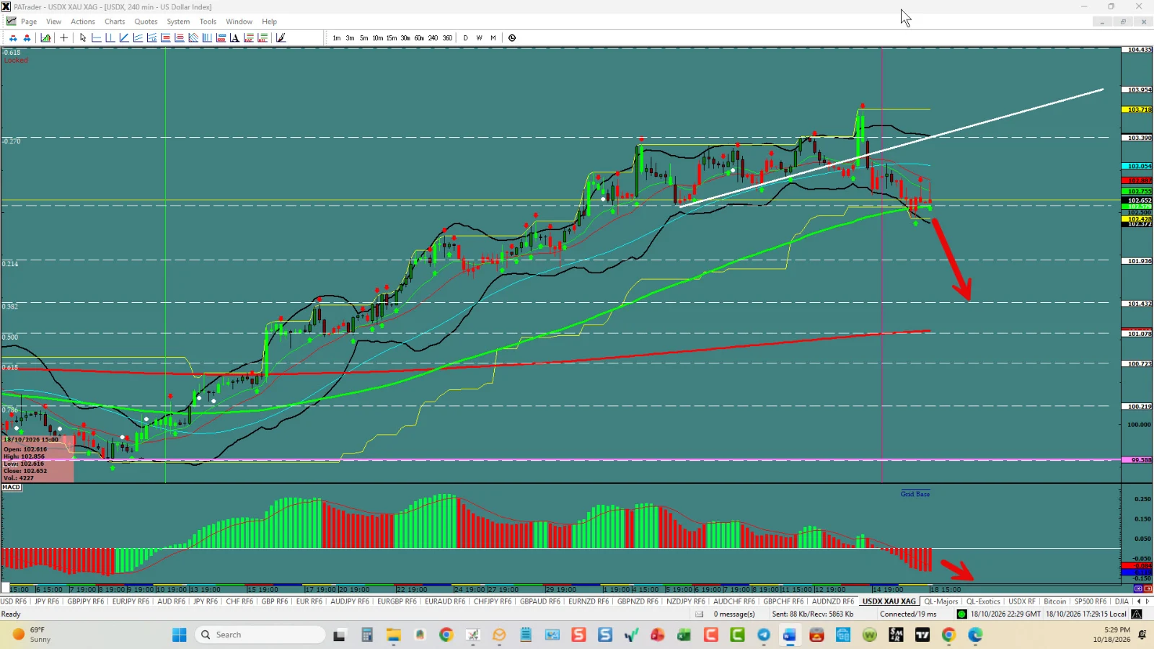Switch chart to Monthly (M) timeframe

point(493,37)
